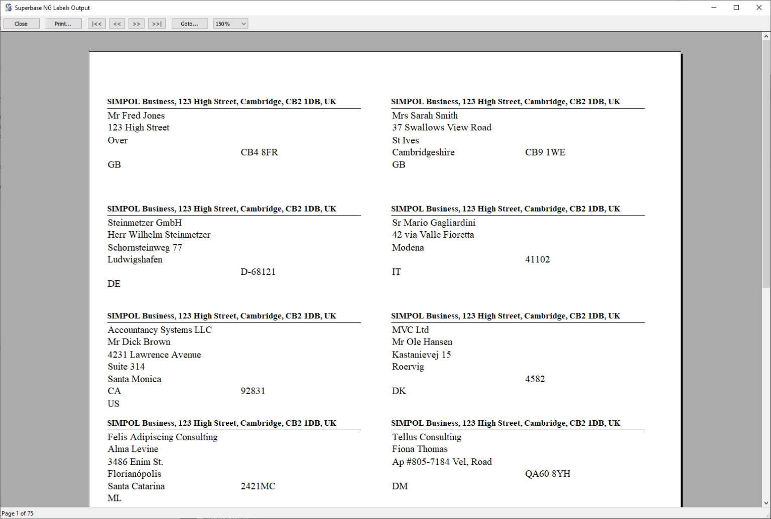
Task: Maximize the Labels Output window
Action: (736, 8)
